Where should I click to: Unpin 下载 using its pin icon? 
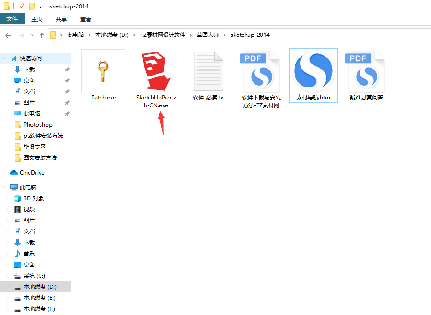tap(67, 70)
